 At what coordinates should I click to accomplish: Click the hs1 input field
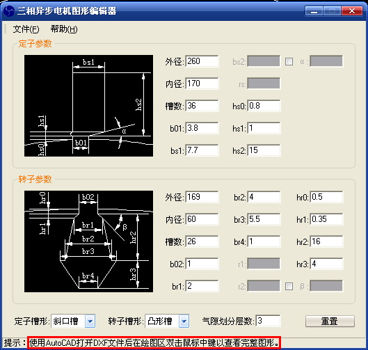point(264,128)
